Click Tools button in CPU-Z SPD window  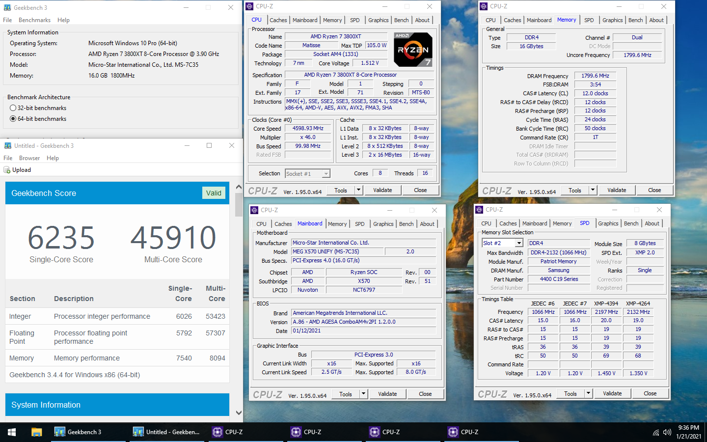(x=571, y=393)
